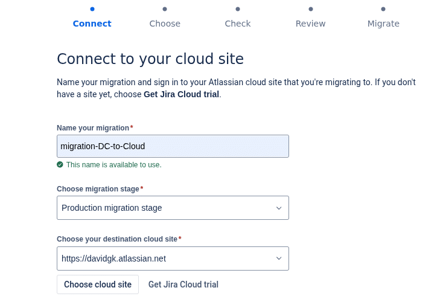443x305 pixels.
Task: Focus the migration name input field
Action: pos(173,146)
